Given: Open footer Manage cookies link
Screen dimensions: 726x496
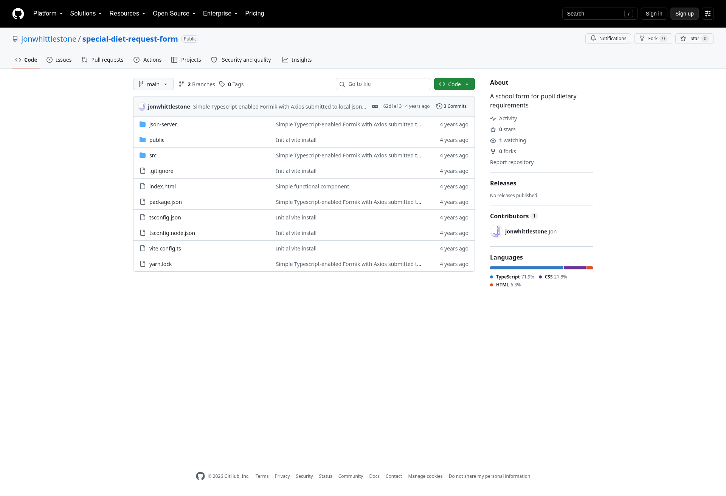Looking at the screenshot, I should point(425,476).
